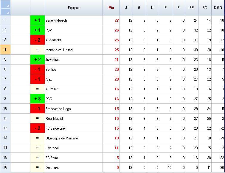Image resolution: width=225 pixels, height=173 pixels.
Task: Click the Equipes column header
Action: click(74, 8)
